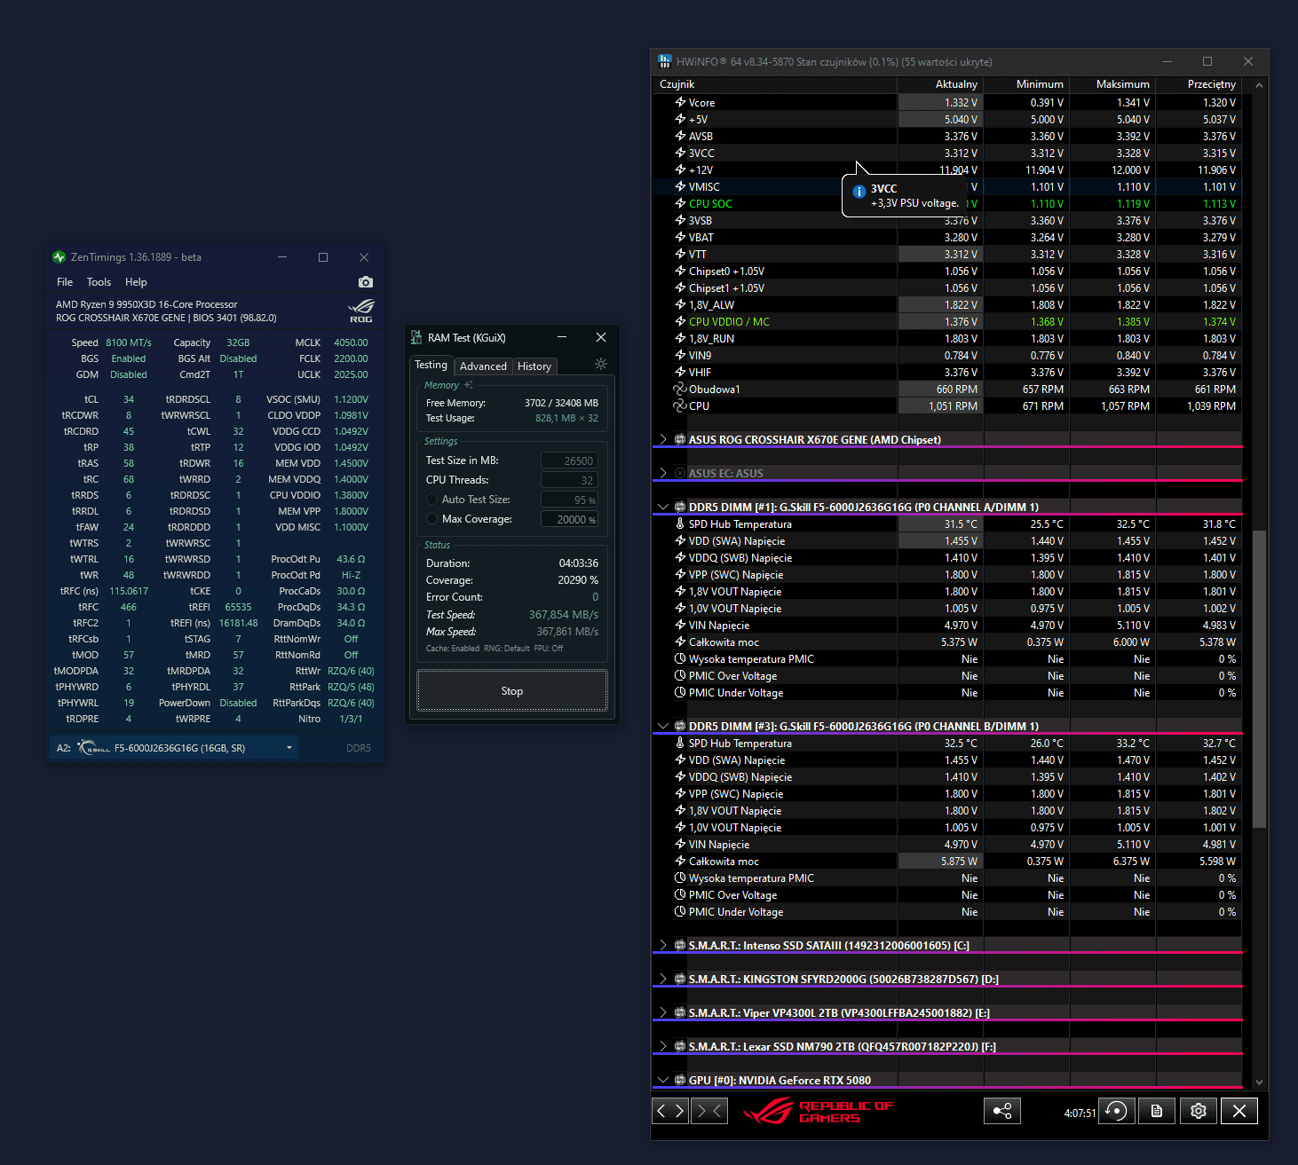Click the Stop button in RAM Test
This screenshot has height=1165, width=1298.
pos(512,691)
